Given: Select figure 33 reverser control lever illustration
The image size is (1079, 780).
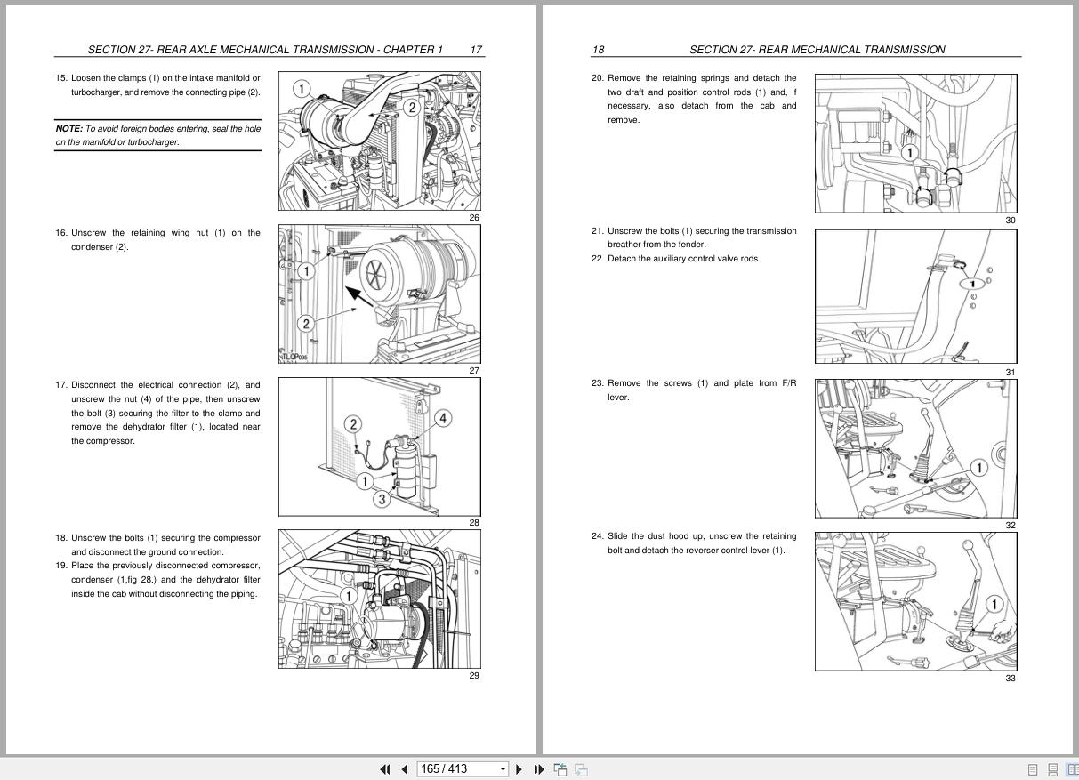Looking at the screenshot, I should point(916,601).
